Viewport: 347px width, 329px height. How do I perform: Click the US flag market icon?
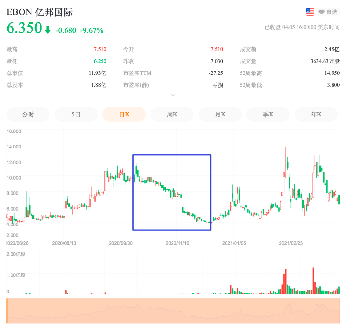309,12
